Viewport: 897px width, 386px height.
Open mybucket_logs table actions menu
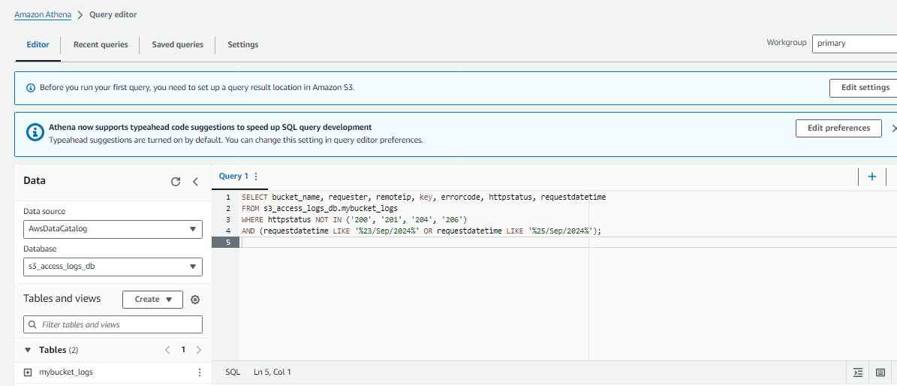coord(199,372)
